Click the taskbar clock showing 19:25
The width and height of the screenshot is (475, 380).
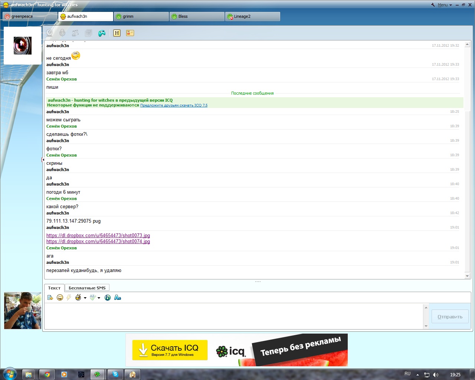click(x=455, y=375)
